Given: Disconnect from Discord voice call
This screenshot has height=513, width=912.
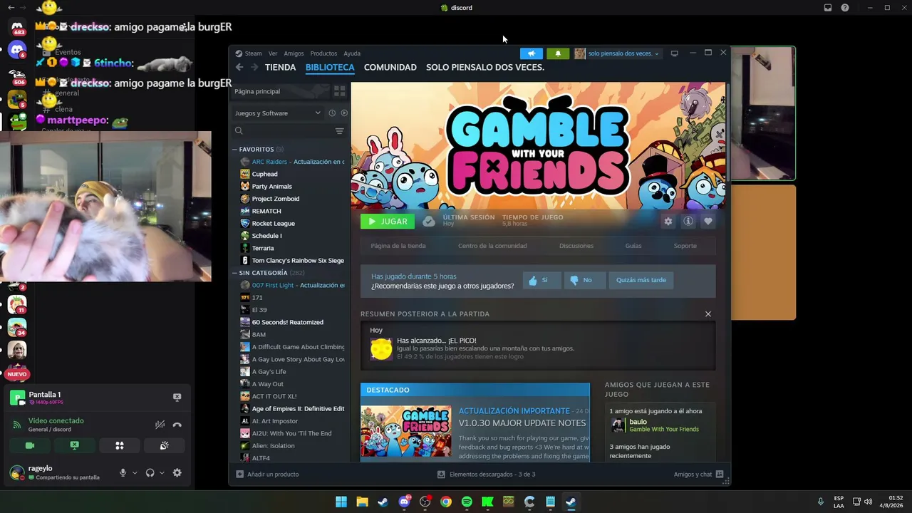Looking at the screenshot, I should (x=177, y=425).
